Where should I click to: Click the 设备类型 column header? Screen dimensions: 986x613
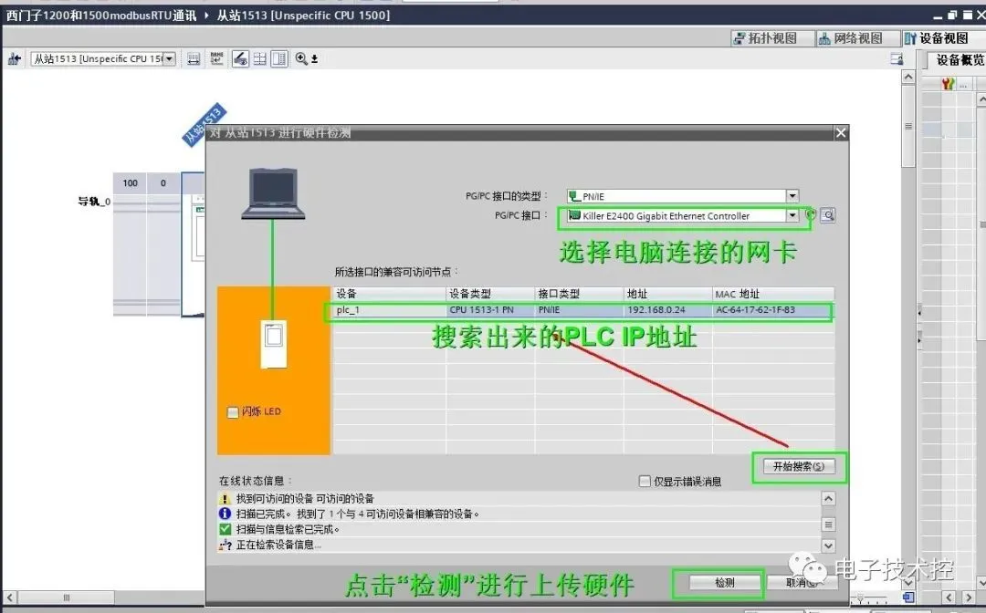[x=490, y=294]
